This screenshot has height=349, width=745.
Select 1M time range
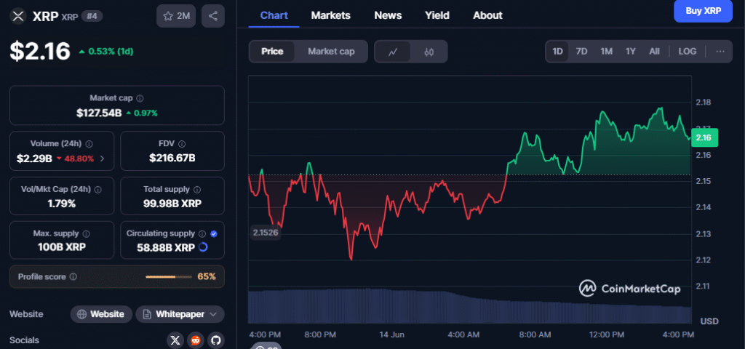pos(606,52)
